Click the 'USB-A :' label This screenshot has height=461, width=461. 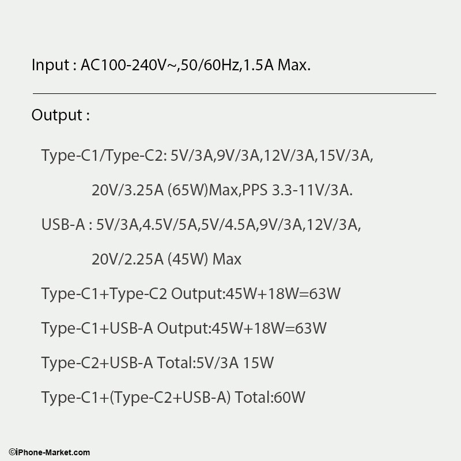(x=67, y=225)
